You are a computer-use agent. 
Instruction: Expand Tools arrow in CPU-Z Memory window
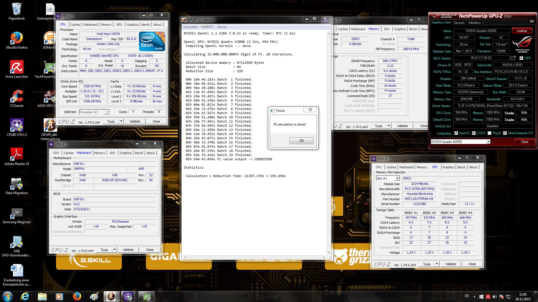[389, 126]
